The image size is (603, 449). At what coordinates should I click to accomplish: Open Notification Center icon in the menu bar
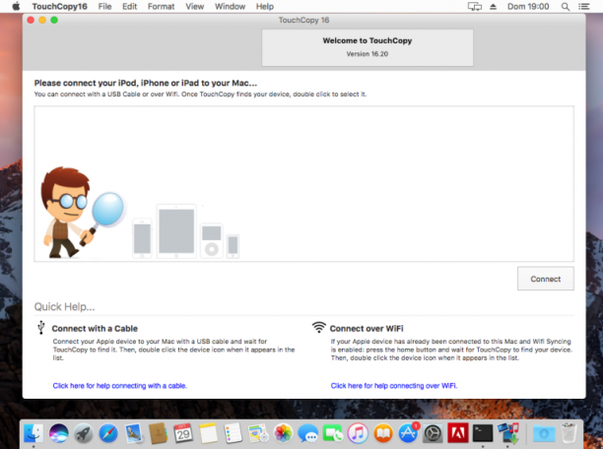583,7
